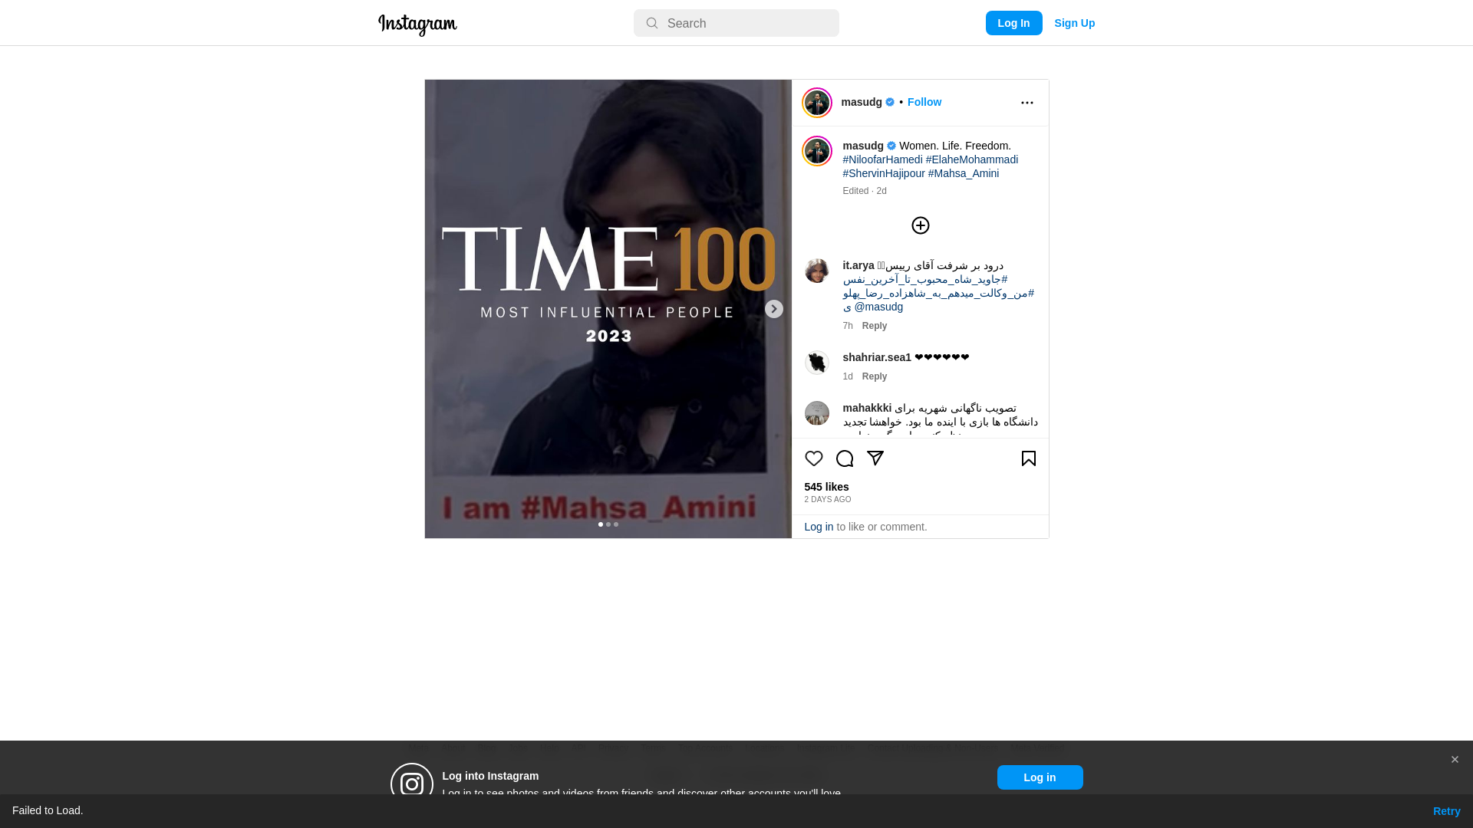Reply to it.arya's comment
This screenshot has width=1473, height=828.
tap(874, 326)
